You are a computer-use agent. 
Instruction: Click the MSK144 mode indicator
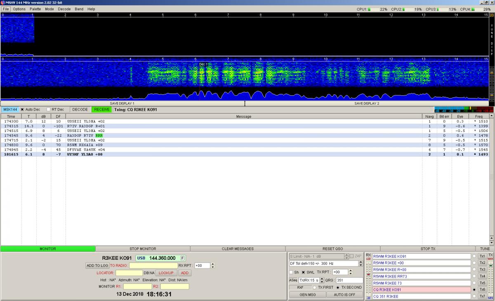(x=10, y=110)
